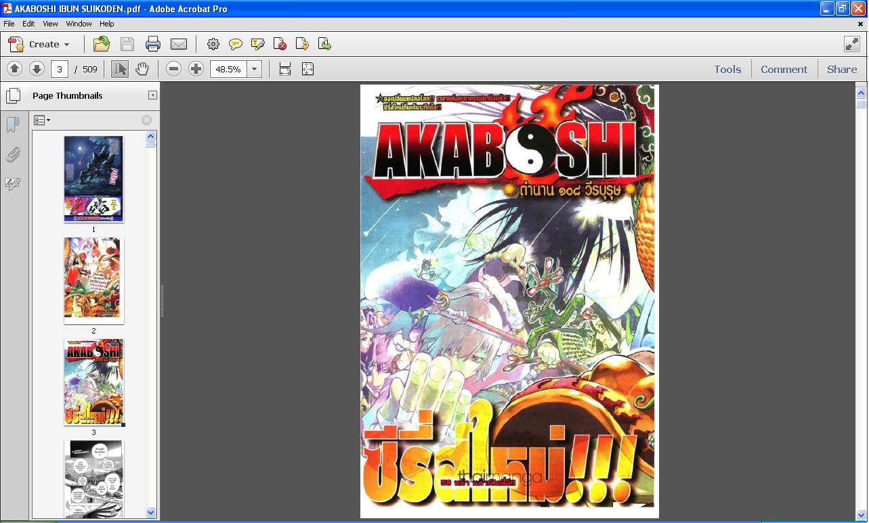The height and width of the screenshot is (523, 869).
Task: Activate the Hand pan tool
Action: coord(142,69)
